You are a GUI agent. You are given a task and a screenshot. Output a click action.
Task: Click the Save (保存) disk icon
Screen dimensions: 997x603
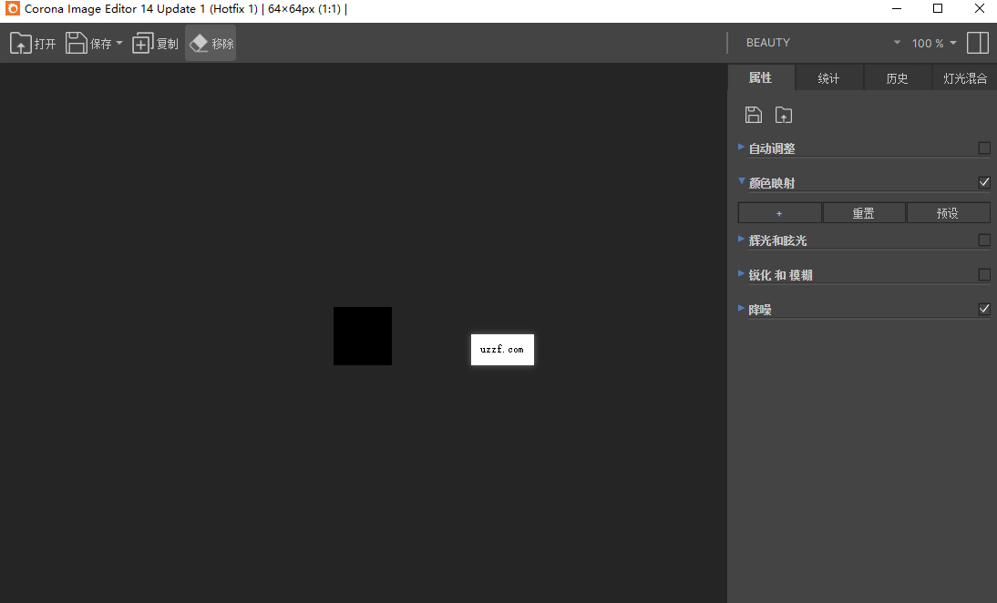[77, 43]
